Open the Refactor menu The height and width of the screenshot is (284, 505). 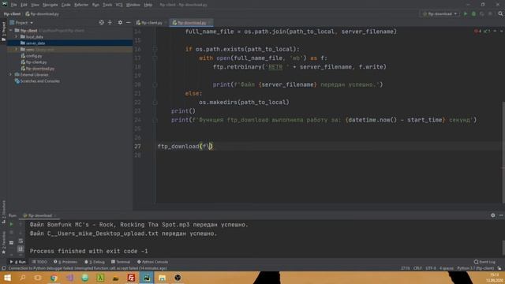(81, 5)
